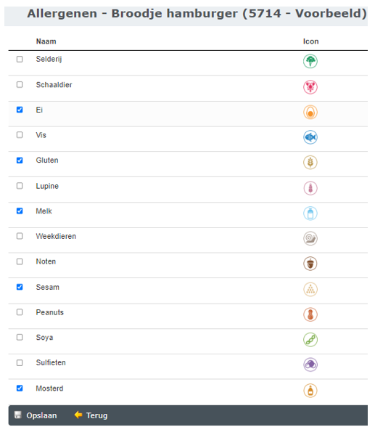Click the Peanuts allergen icon
The height and width of the screenshot is (427, 375).
310,314
